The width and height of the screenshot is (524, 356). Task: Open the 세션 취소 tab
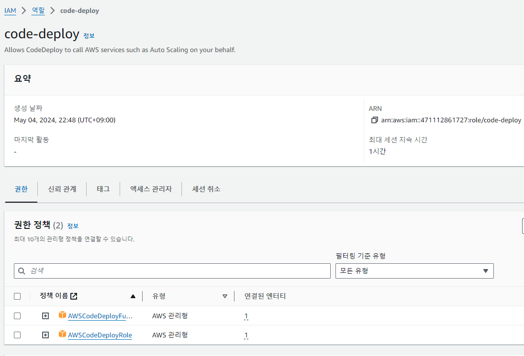[206, 189]
